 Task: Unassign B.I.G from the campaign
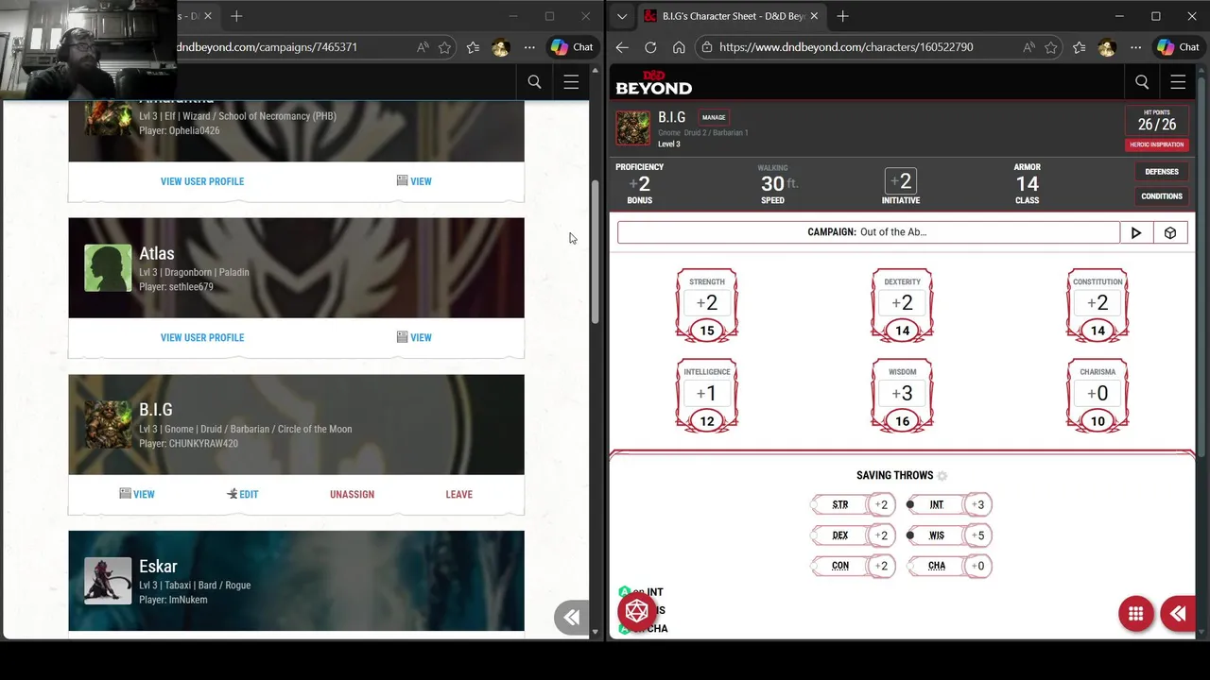(x=352, y=495)
